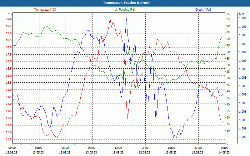
Task: Click the '17,5' temperature axis value
Action: pos(9,54)
